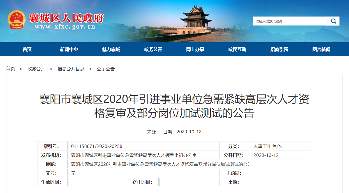Click the magnifier search icon

click(x=334, y=21)
